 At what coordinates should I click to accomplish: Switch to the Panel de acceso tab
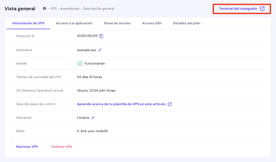coord(117,23)
